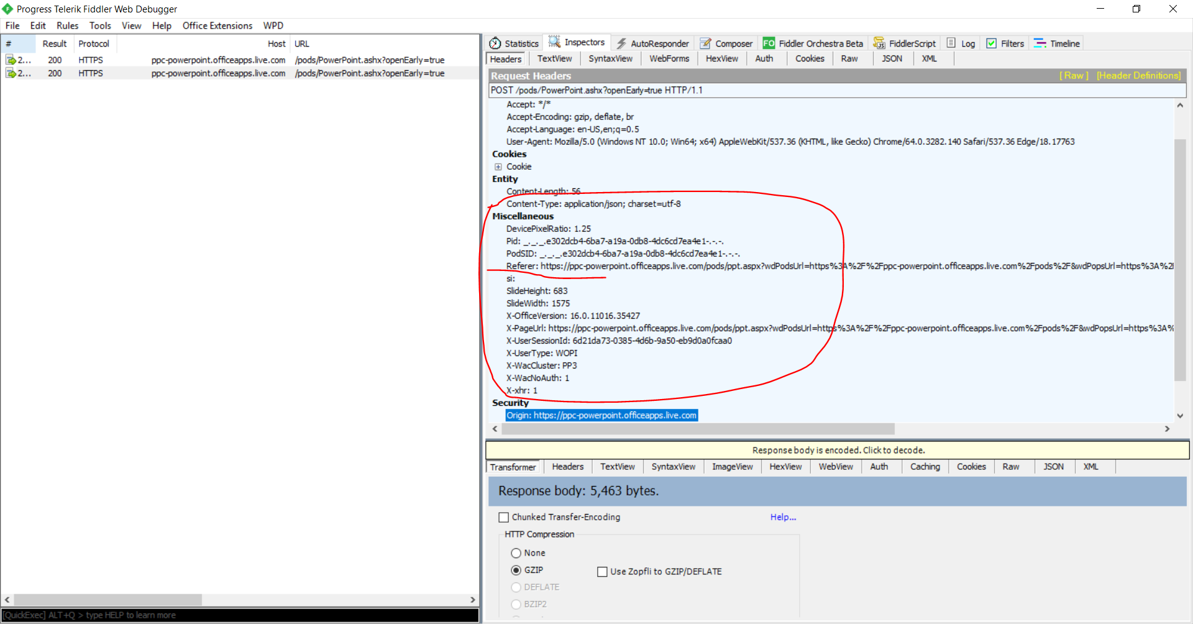
Task: Click left arrow of session list scrollbar
Action: [7, 600]
